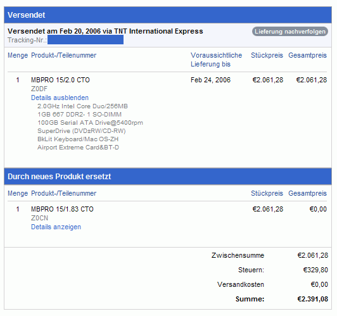Click the Stückpreis header in shipped section
Screen dimensions: 337x316
click(267, 55)
